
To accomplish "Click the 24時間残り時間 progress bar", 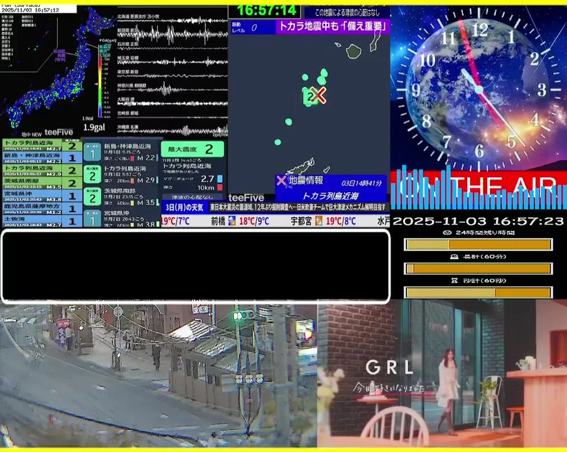I will [478, 245].
